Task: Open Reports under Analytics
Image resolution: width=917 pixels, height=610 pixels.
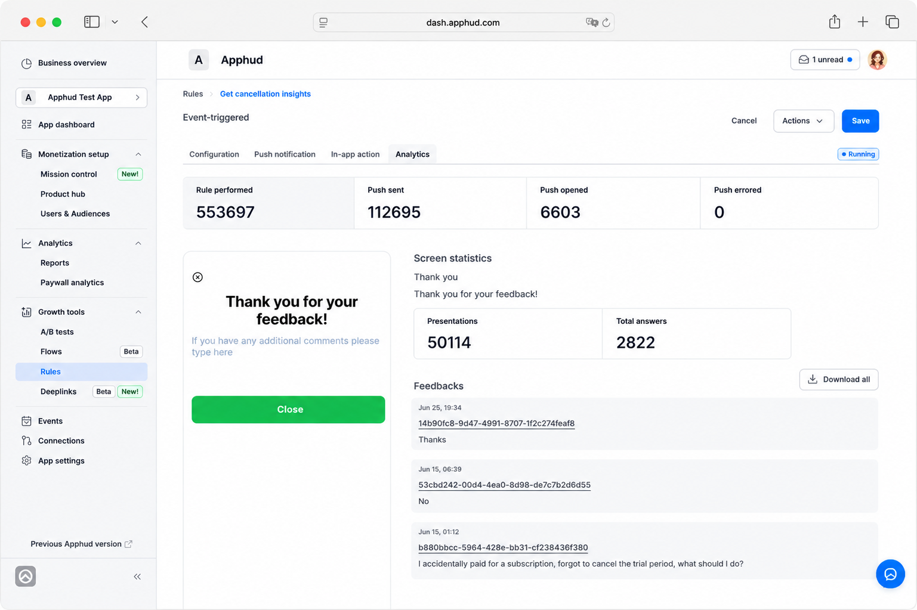Action: tap(55, 263)
